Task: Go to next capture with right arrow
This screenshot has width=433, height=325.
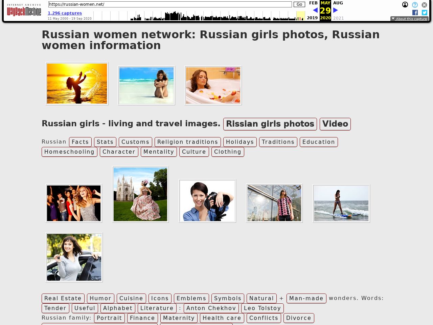Action: coord(336,10)
